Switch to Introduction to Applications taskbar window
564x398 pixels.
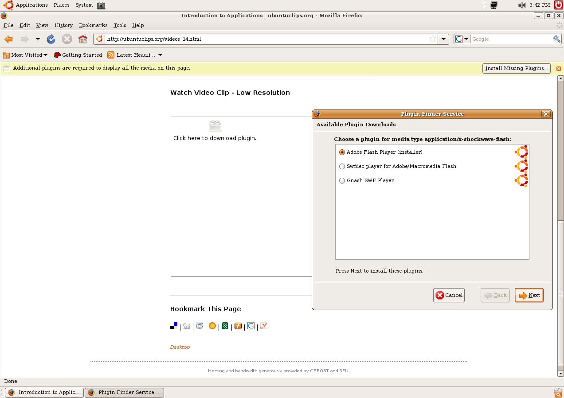(44, 393)
